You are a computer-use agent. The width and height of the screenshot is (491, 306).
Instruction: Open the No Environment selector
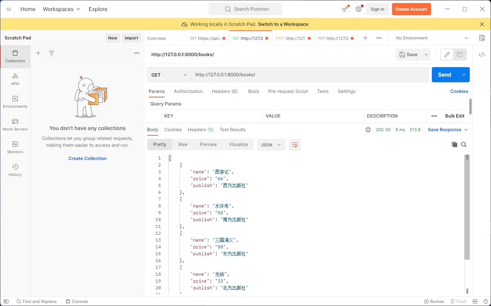coord(432,38)
